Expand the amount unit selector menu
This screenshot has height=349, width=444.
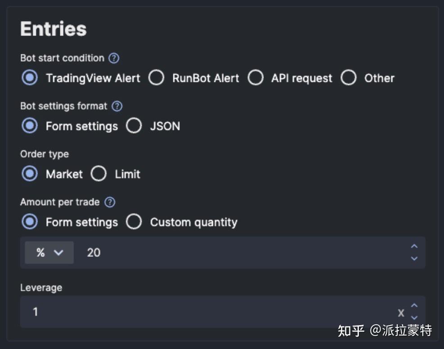coord(49,252)
